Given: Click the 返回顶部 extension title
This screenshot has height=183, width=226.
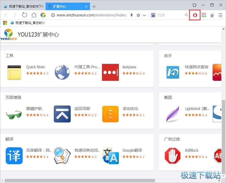Looking at the screenshot, I should 82,109.
